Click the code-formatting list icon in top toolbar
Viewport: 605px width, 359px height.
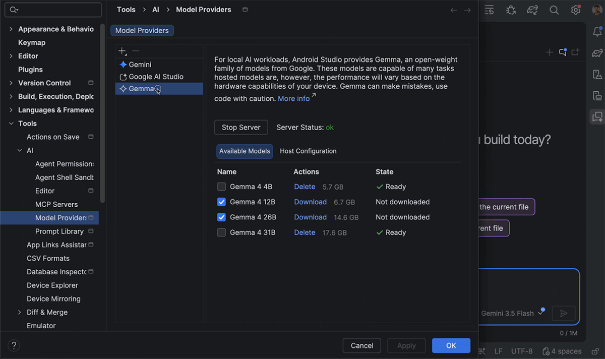489,10
